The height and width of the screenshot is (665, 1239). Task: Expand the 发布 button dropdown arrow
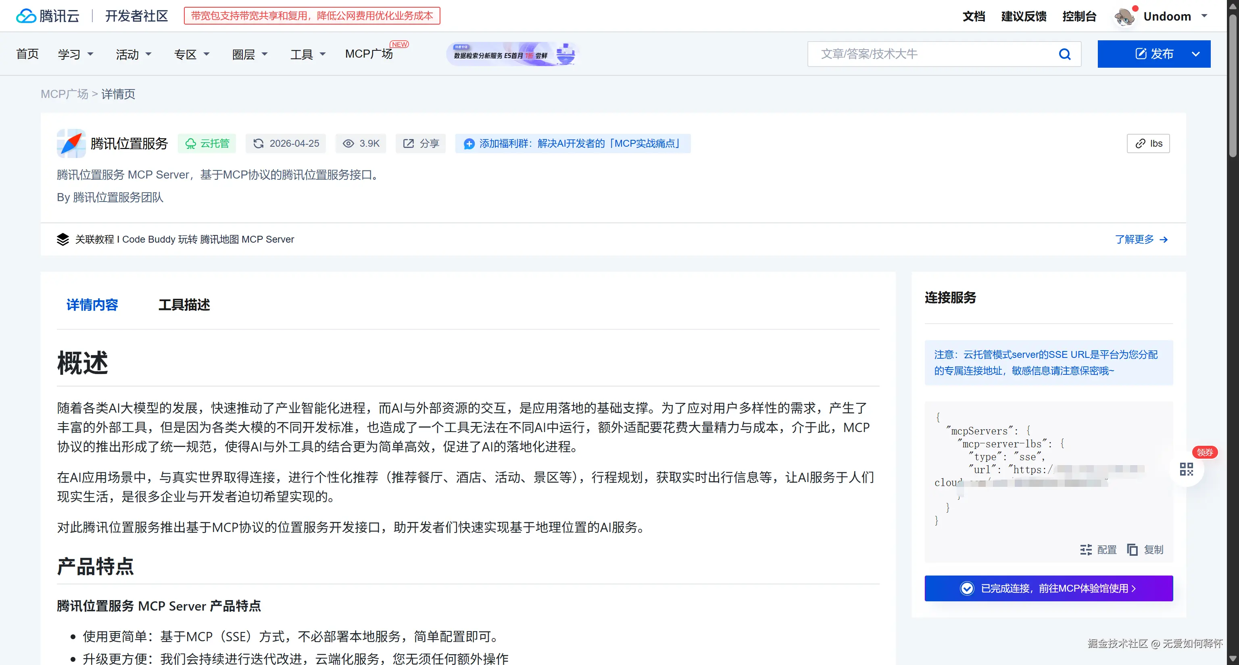1196,54
